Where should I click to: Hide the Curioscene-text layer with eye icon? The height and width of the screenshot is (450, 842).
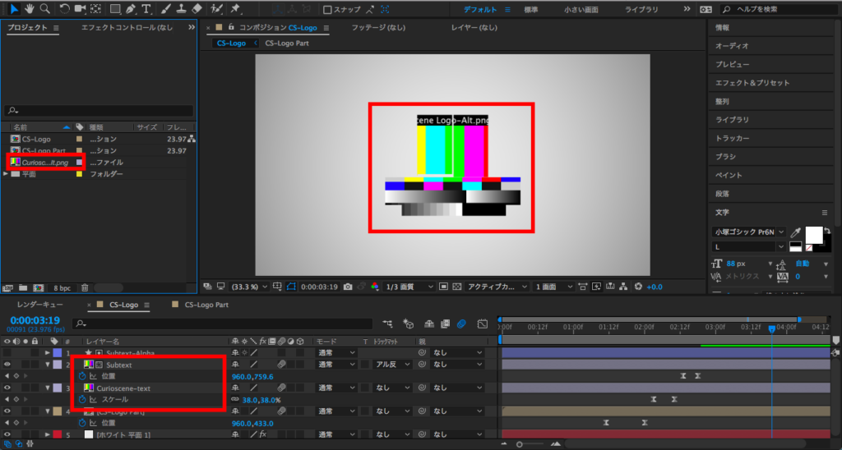7,388
